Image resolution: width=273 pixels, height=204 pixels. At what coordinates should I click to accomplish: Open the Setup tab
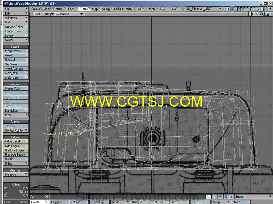click(x=106, y=9)
